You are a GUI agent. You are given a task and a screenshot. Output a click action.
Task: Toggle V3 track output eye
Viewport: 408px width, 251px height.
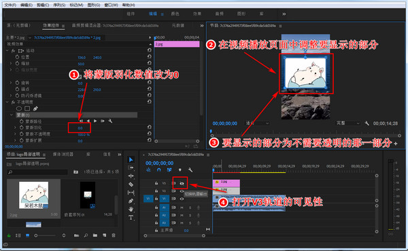[x=182, y=184]
